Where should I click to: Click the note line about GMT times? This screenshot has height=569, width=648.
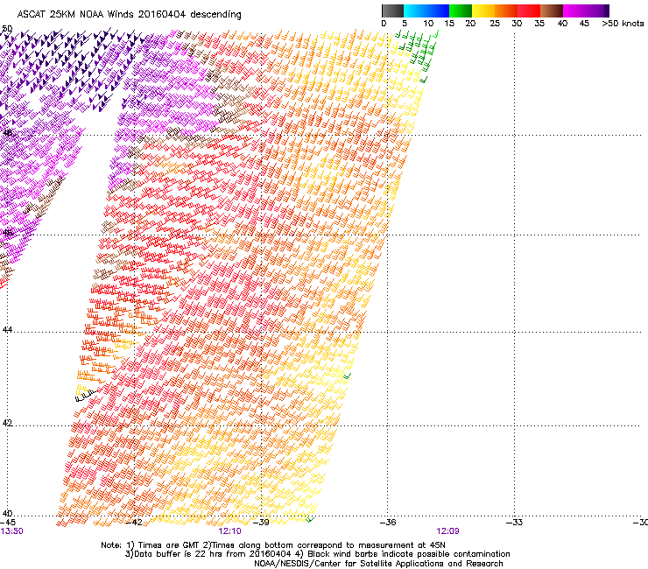tap(273, 545)
